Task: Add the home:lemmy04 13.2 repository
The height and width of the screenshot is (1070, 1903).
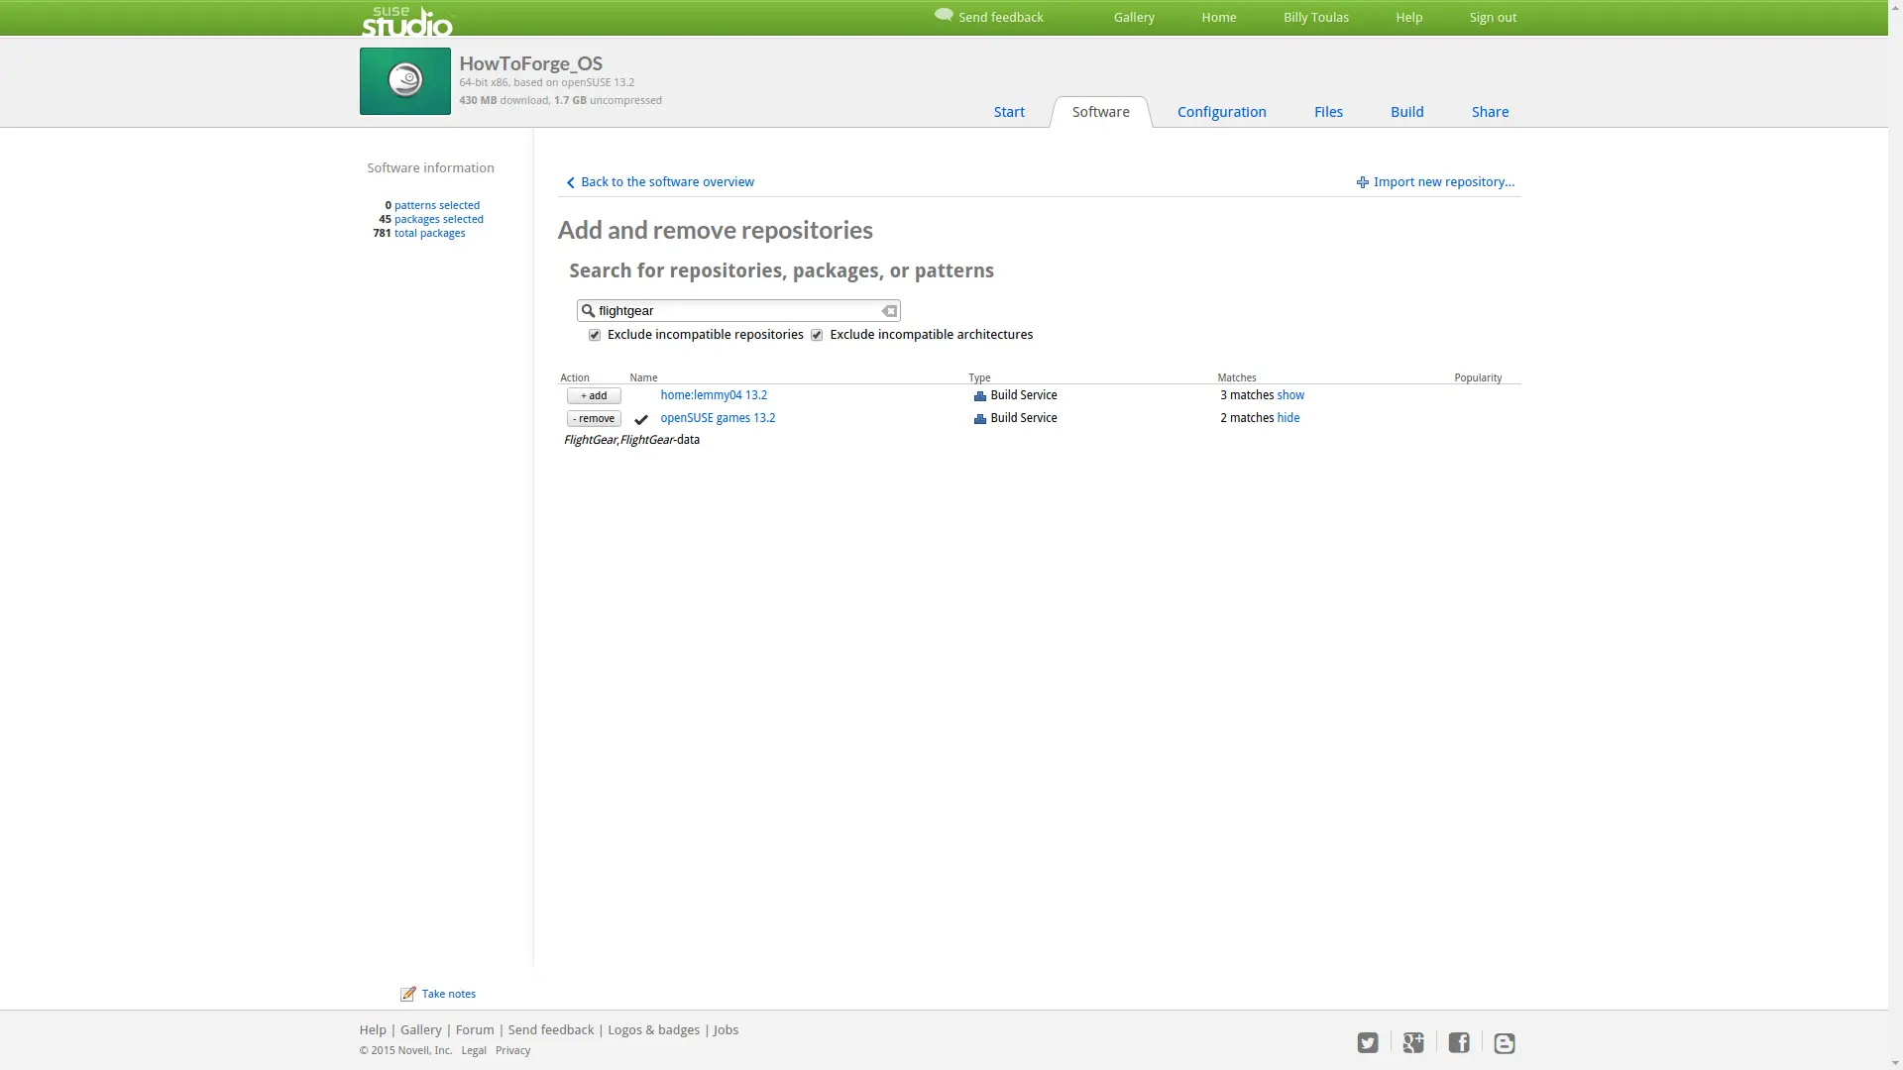Action: tap(594, 395)
